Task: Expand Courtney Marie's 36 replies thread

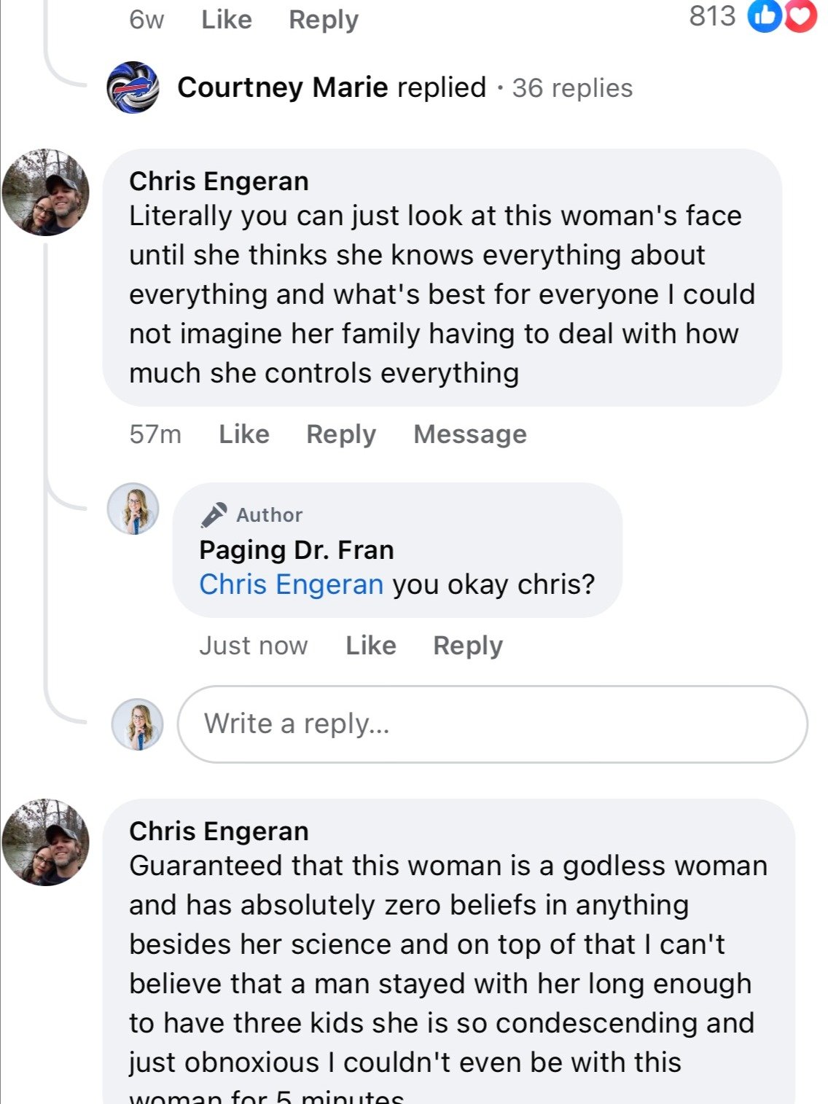Action: [x=572, y=88]
